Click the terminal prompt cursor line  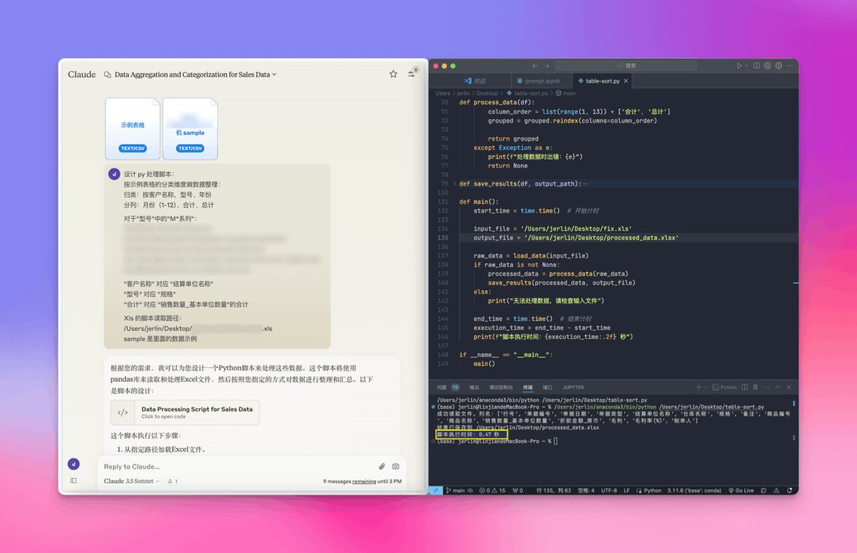[x=498, y=442]
